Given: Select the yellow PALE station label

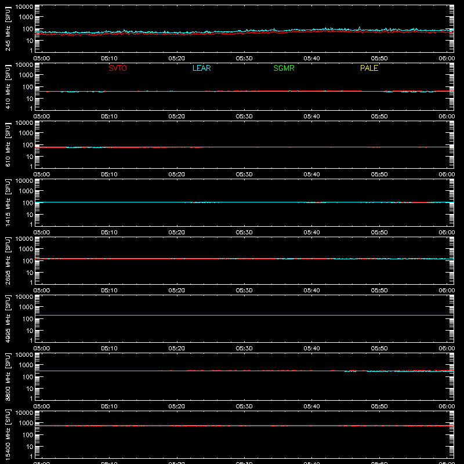Looking at the screenshot, I should pyautogui.click(x=369, y=68).
